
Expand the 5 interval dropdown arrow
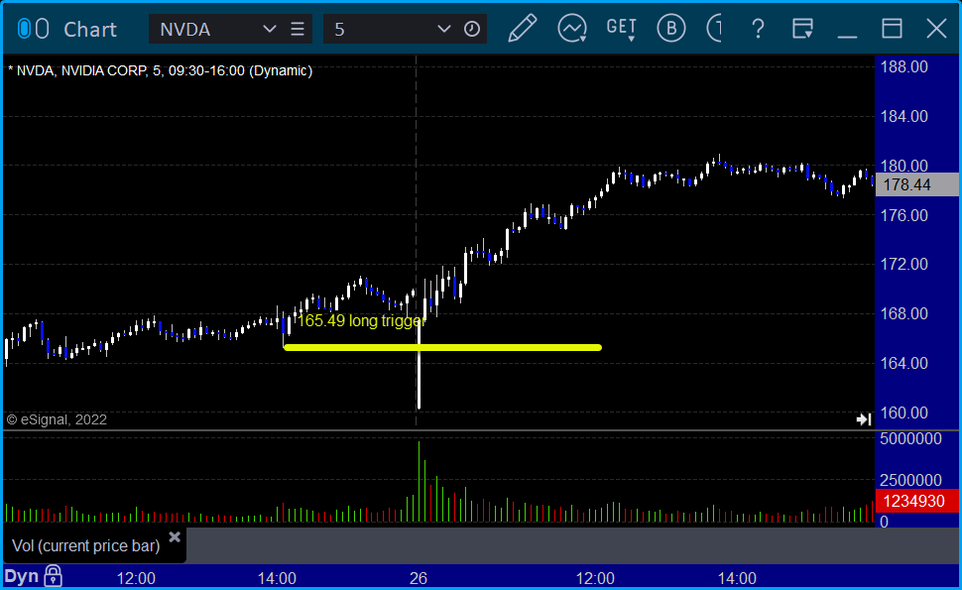click(443, 29)
